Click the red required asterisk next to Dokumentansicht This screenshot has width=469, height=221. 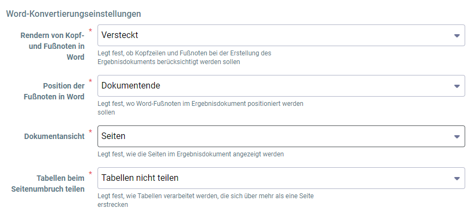[x=90, y=131]
